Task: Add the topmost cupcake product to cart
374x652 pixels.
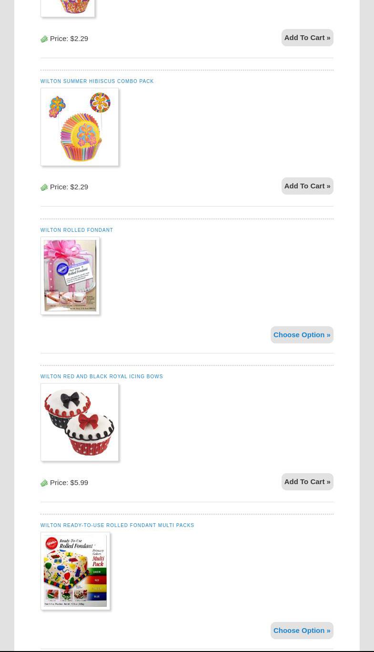Action: coord(307,38)
